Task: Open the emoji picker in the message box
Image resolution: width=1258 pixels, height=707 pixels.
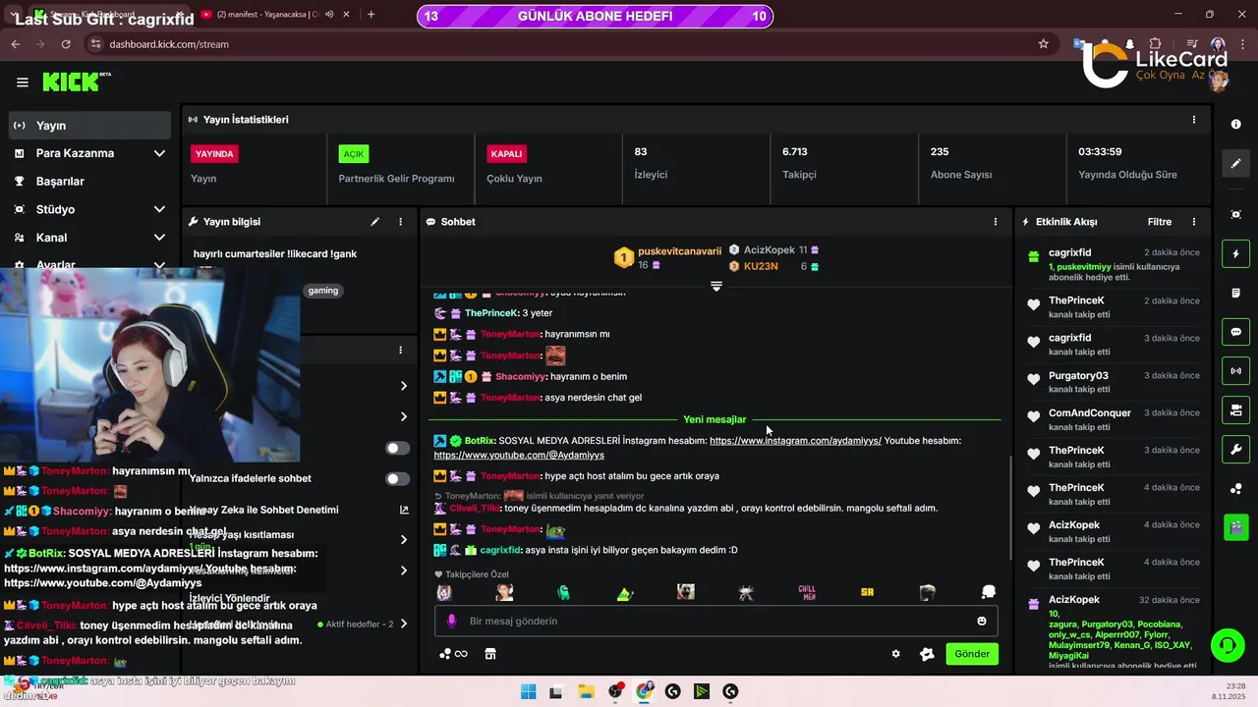Action: coord(981,621)
